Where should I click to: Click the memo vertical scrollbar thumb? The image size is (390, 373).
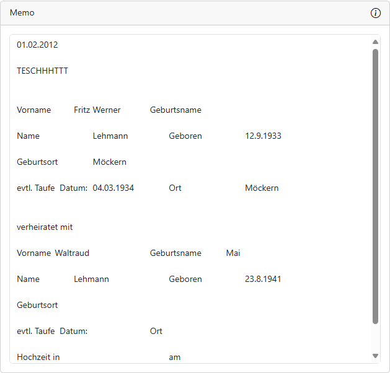(x=375, y=186)
